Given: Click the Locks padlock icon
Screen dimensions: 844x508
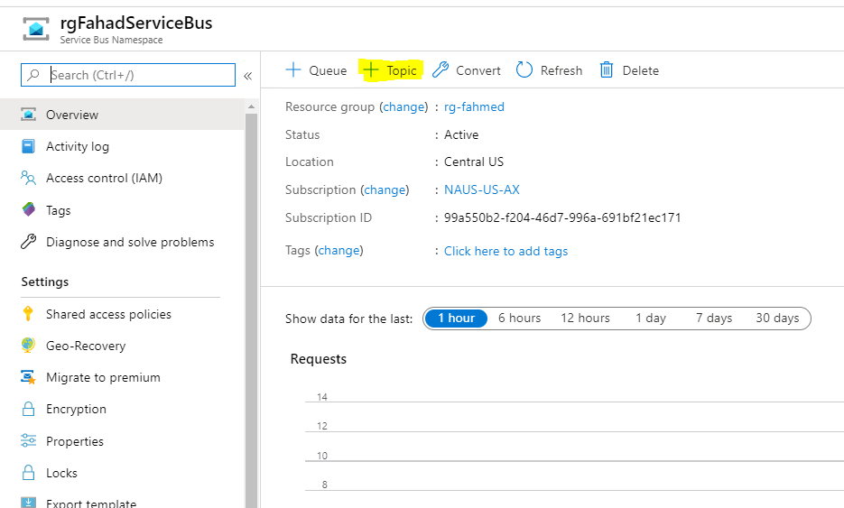Looking at the screenshot, I should pos(29,473).
